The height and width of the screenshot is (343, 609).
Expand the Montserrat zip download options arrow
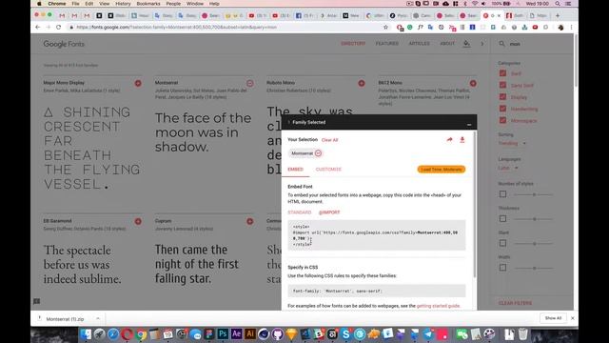click(x=98, y=318)
